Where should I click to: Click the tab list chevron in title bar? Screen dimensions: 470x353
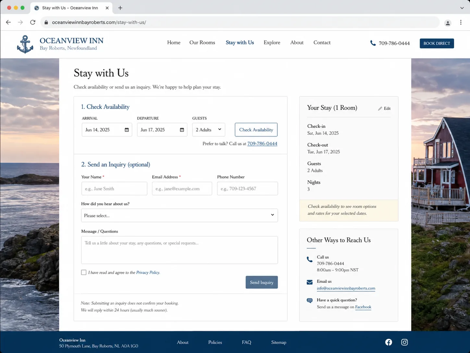coord(462,8)
